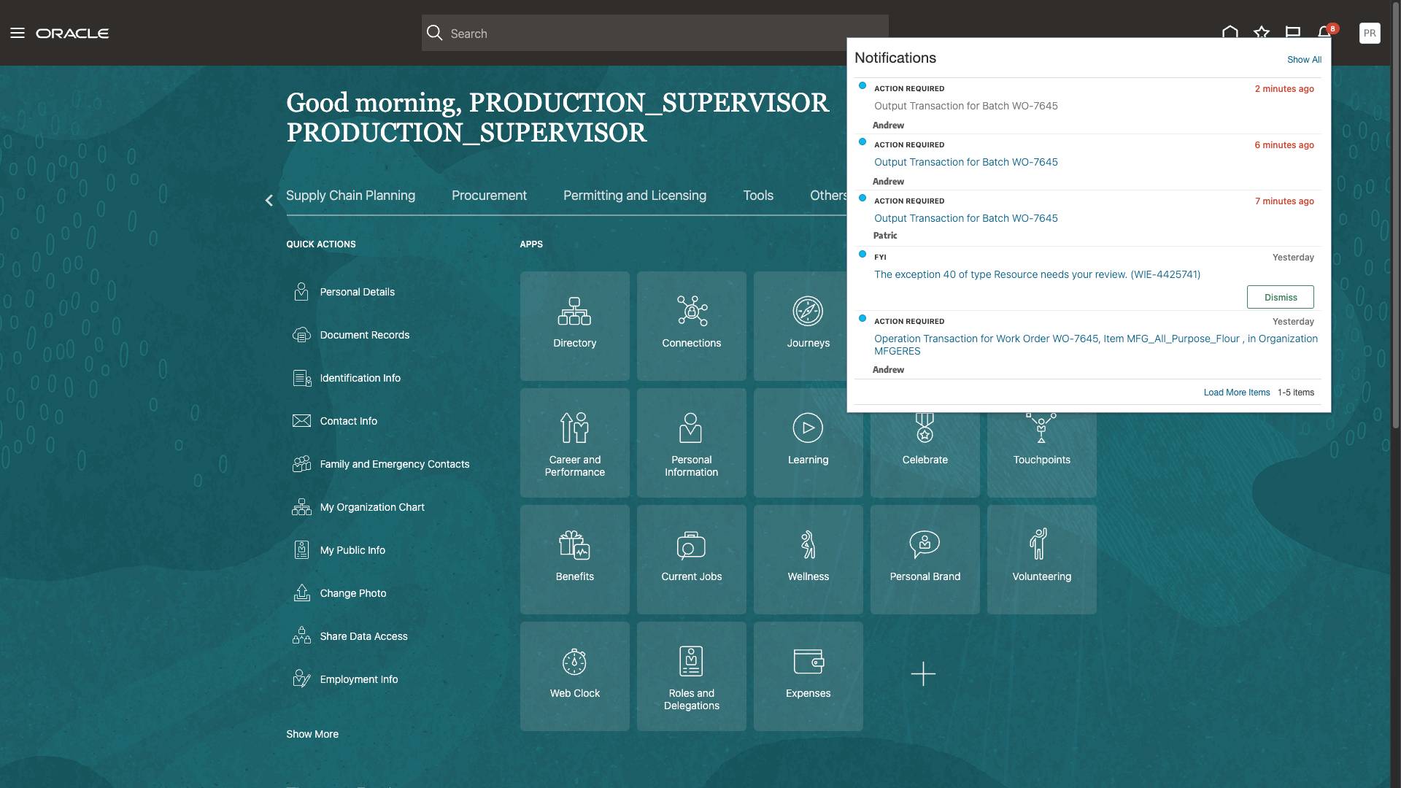
Task: Open the Connections app tile
Action: [691, 325]
